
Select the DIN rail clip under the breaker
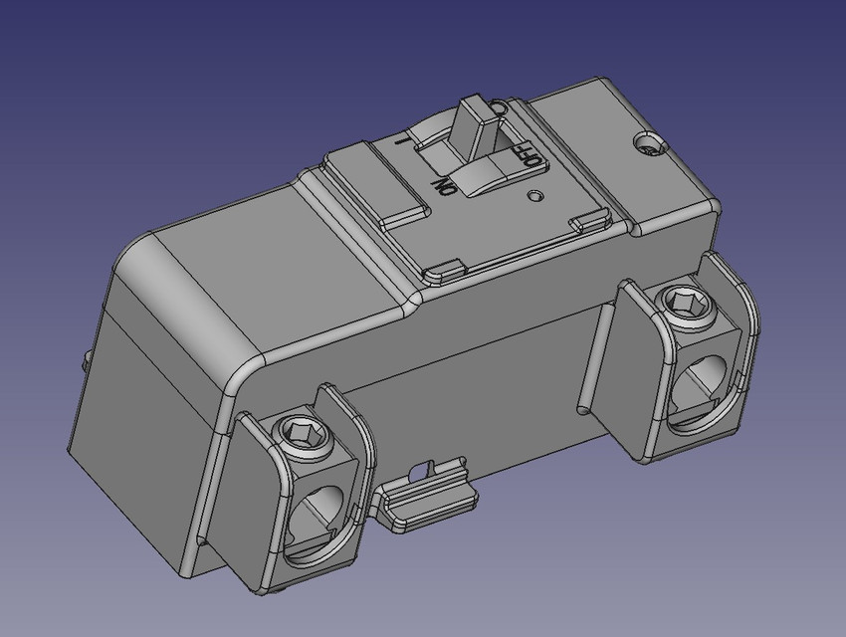point(428,503)
